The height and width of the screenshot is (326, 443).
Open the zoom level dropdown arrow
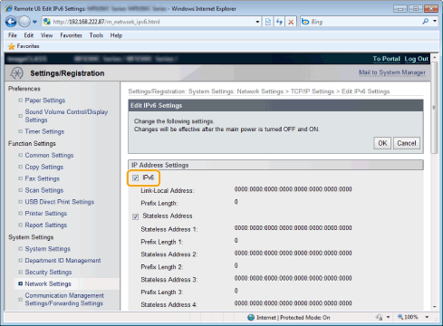(427, 317)
